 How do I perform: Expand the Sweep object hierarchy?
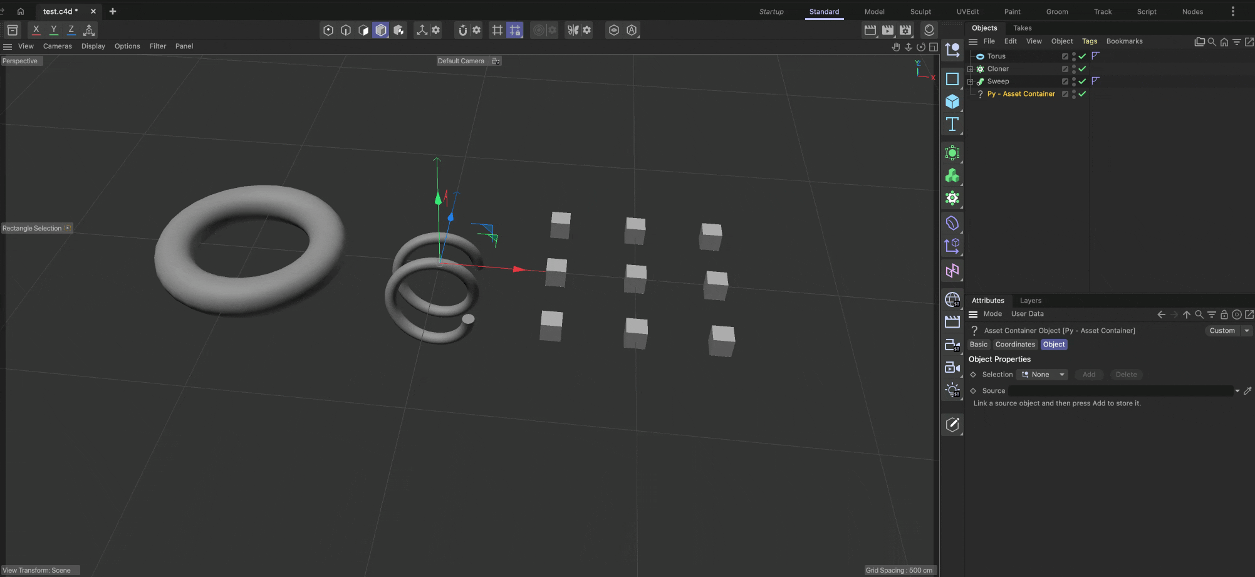point(971,81)
